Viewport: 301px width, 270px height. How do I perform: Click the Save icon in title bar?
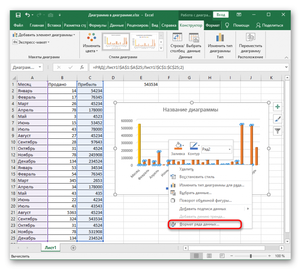(18, 15)
